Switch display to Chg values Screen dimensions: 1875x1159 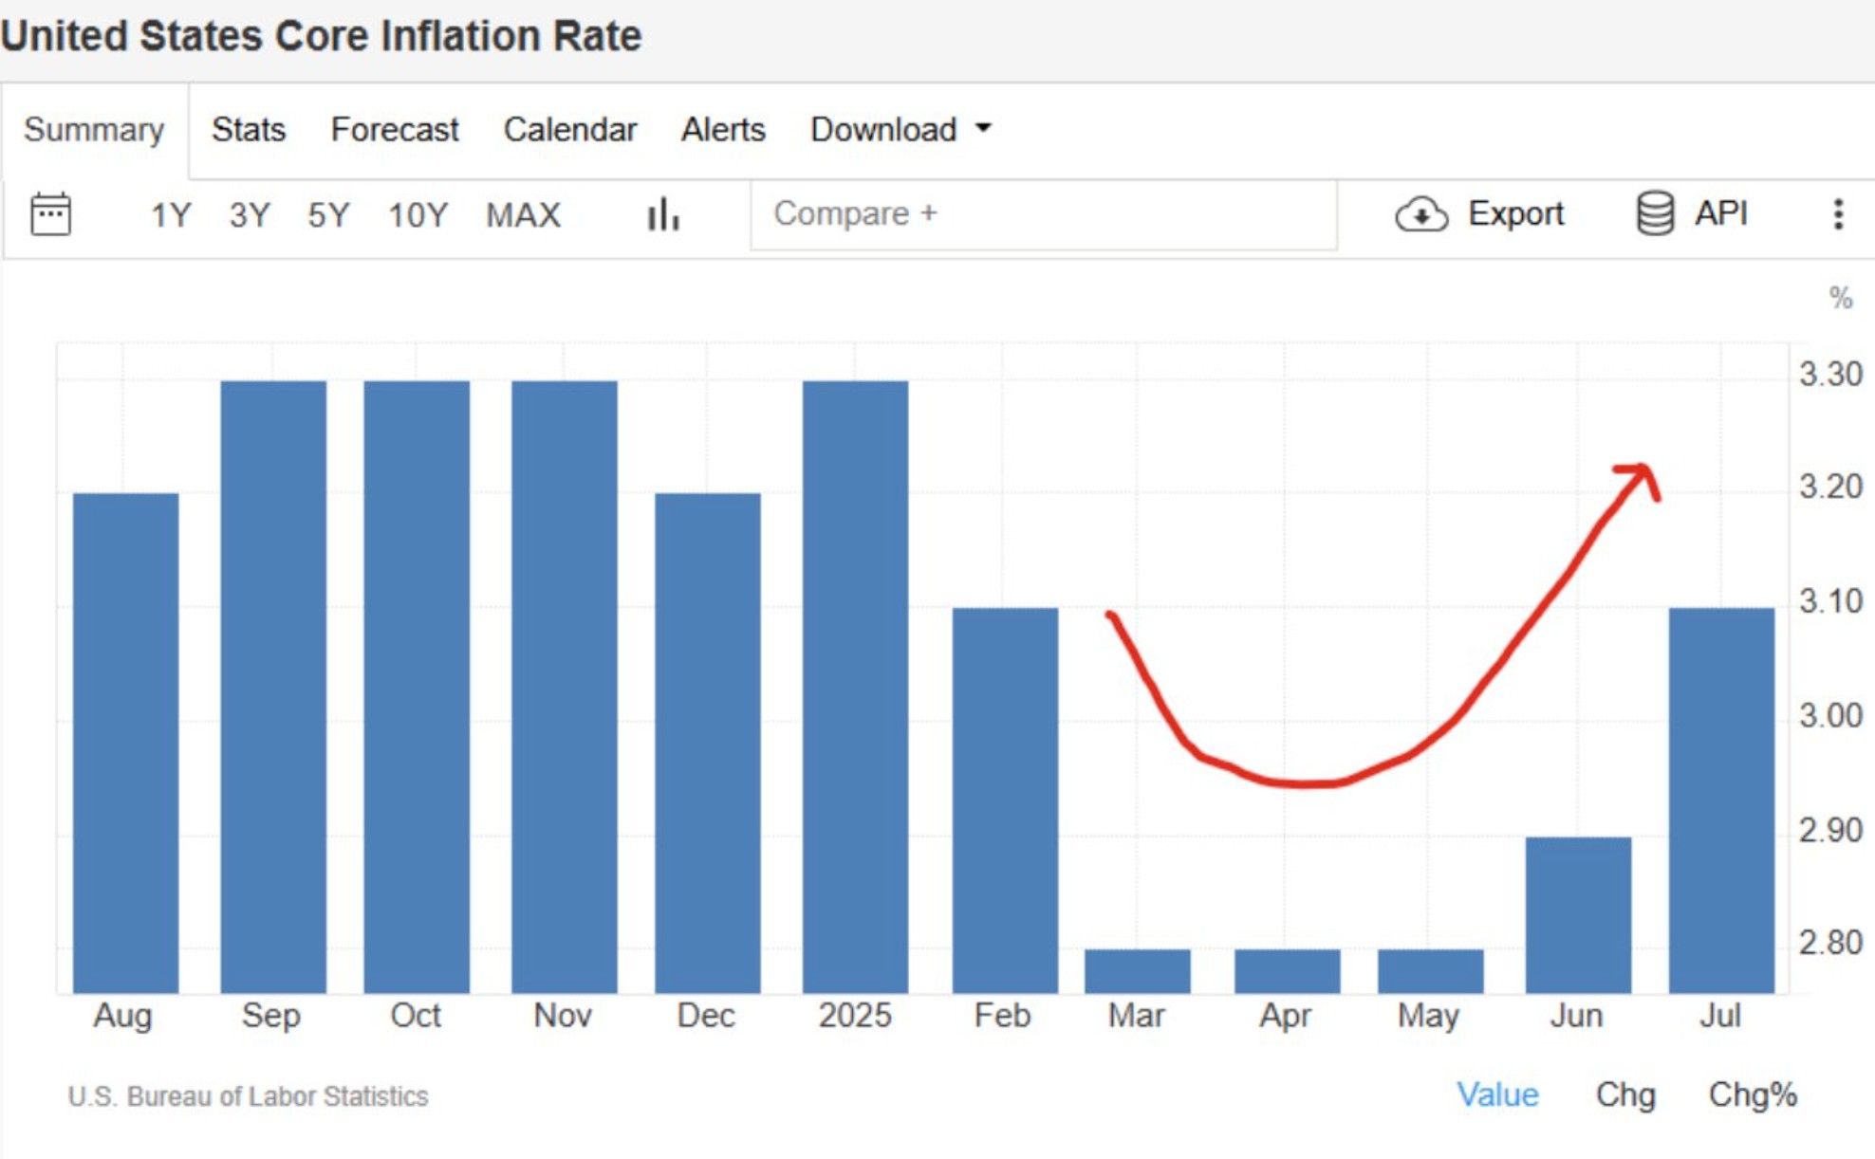tap(1626, 1093)
